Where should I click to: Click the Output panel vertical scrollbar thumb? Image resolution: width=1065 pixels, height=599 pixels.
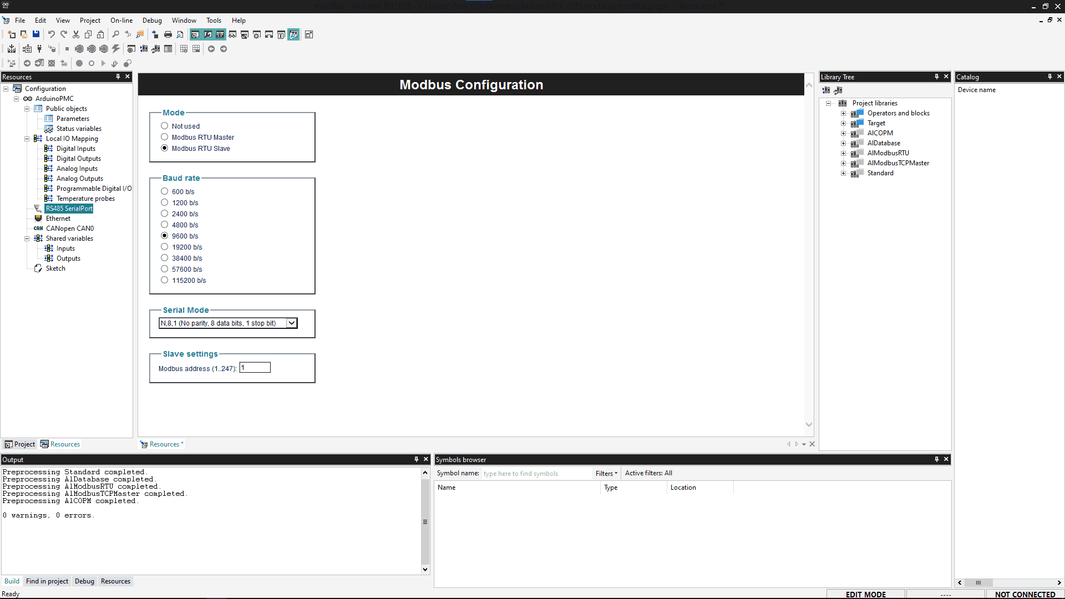coord(425,521)
